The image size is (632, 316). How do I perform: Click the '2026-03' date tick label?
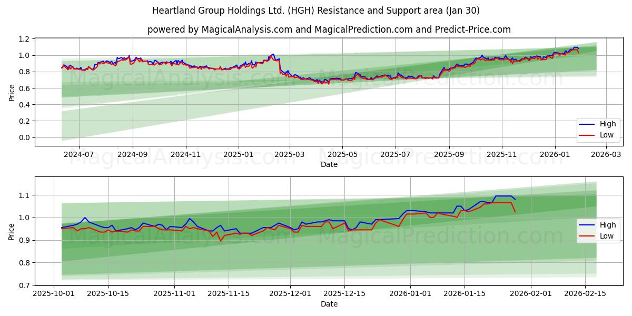606,155
